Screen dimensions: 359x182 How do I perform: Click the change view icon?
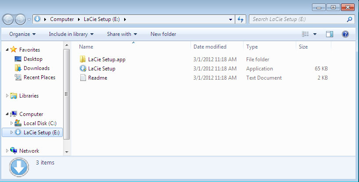[306, 34]
